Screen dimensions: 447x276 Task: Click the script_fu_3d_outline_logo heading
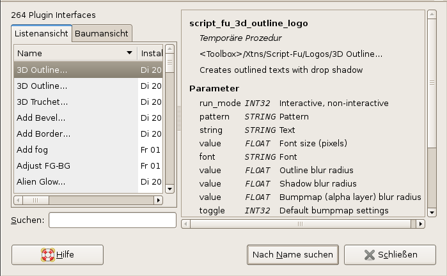click(x=249, y=24)
